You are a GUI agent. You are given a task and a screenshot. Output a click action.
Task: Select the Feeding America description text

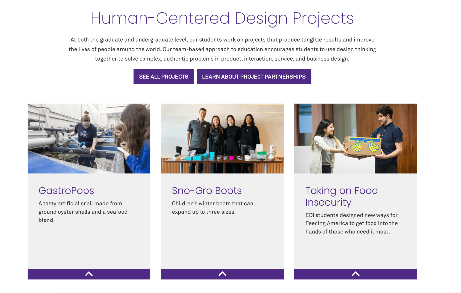[x=352, y=223]
